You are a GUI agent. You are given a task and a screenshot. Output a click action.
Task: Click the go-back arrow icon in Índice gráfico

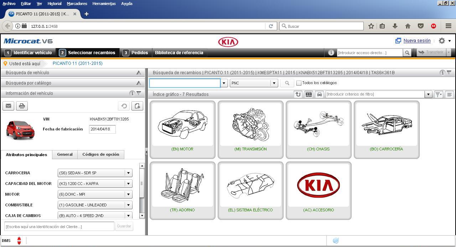point(298,94)
